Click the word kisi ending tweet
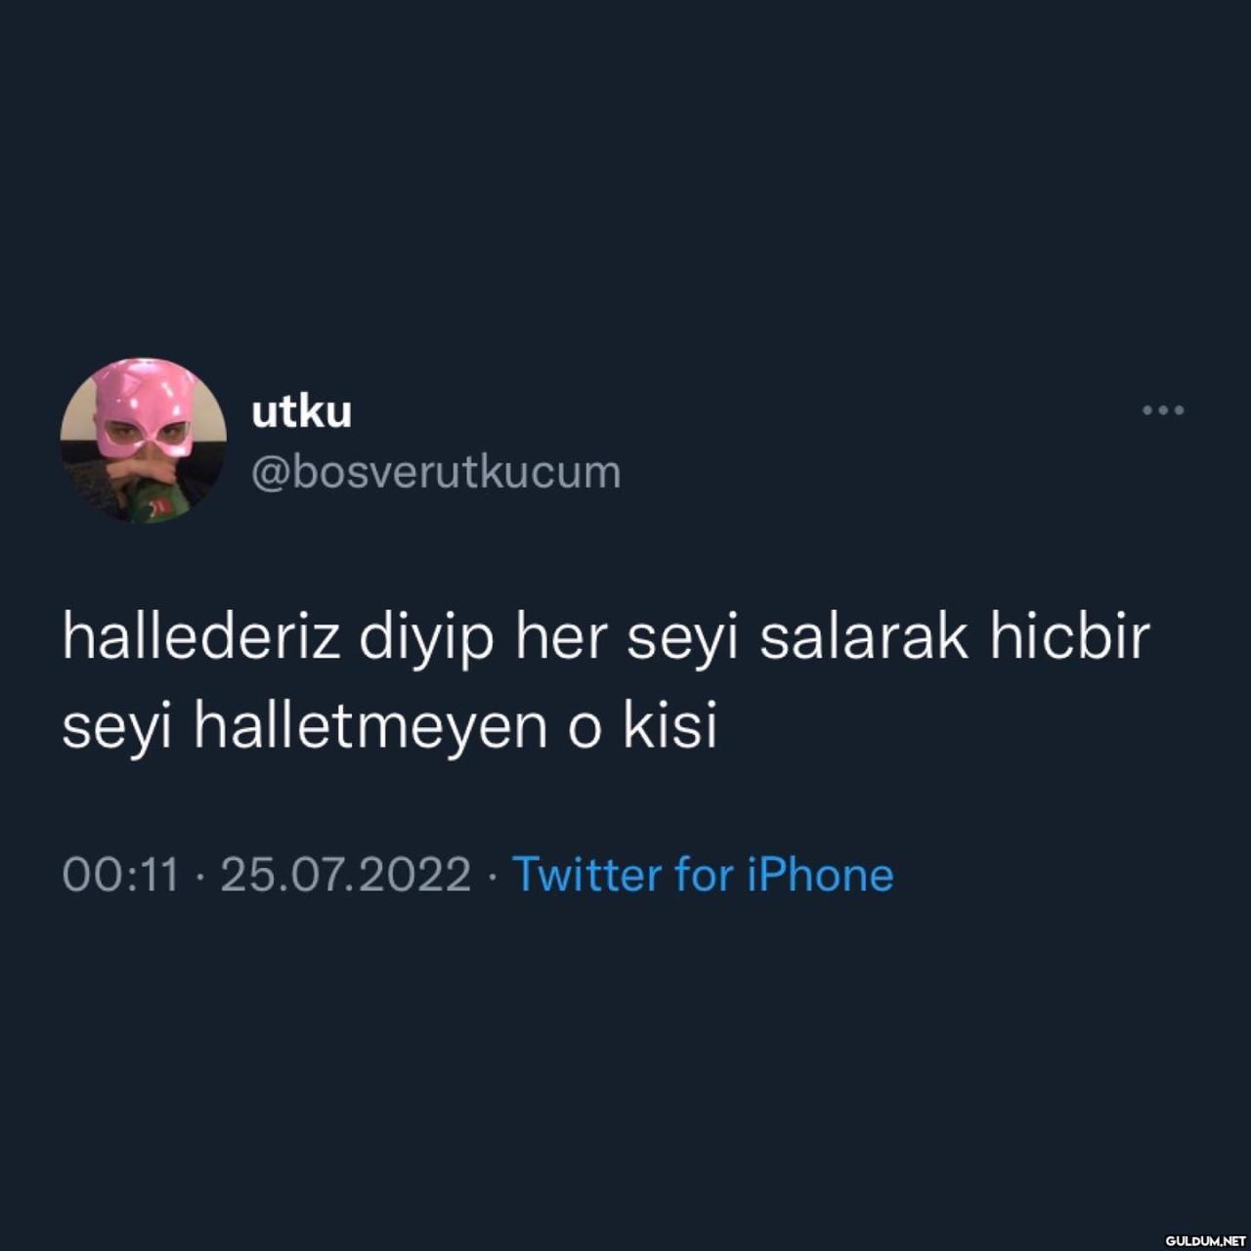The width and height of the screenshot is (1251, 1251). (x=670, y=726)
